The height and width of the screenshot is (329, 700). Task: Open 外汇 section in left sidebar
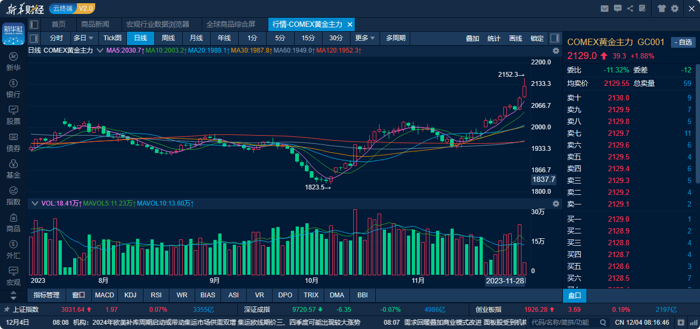(13, 250)
